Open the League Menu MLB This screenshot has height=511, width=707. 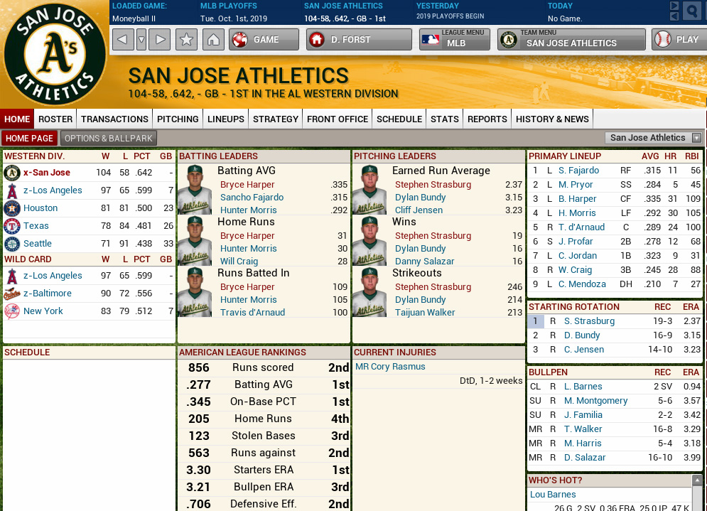click(x=455, y=40)
